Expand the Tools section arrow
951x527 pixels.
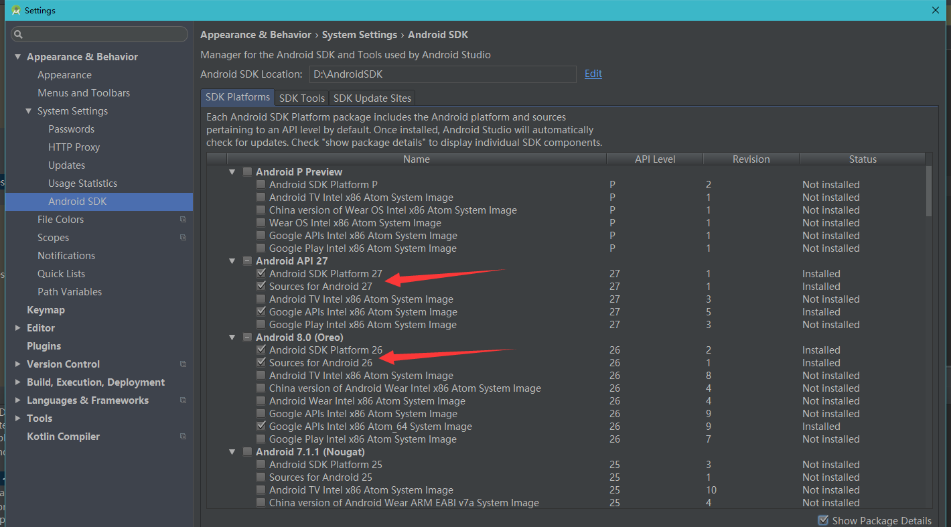point(18,419)
